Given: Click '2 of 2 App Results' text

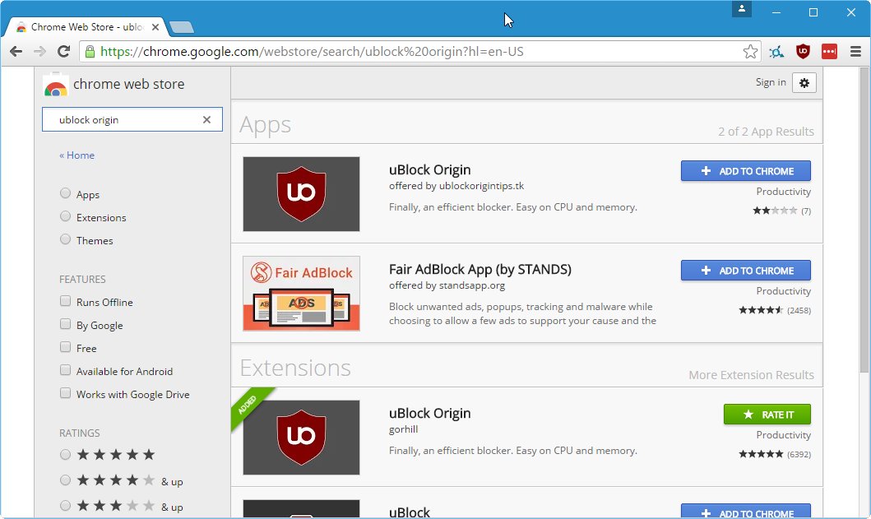Looking at the screenshot, I should click(x=766, y=132).
